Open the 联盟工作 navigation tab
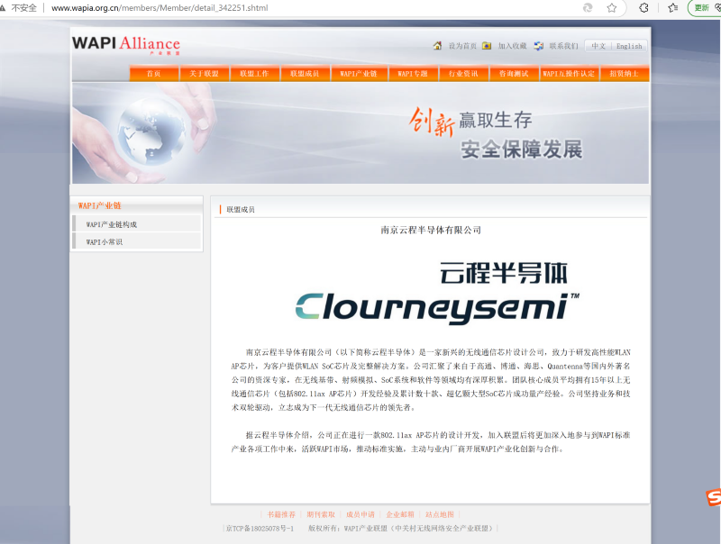 click(x=254, y=74)
